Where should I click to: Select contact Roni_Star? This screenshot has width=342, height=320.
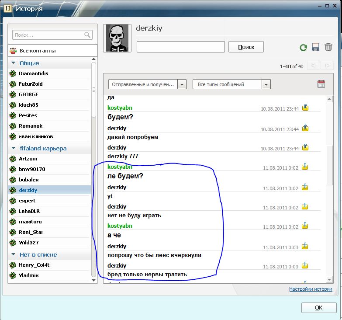point(49,232)
